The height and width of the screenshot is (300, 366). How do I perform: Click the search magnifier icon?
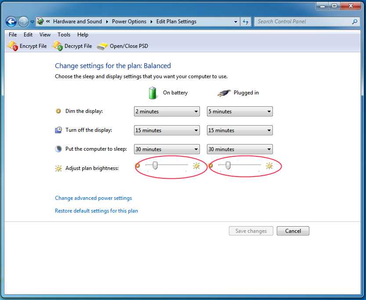[x=355, y=22]
